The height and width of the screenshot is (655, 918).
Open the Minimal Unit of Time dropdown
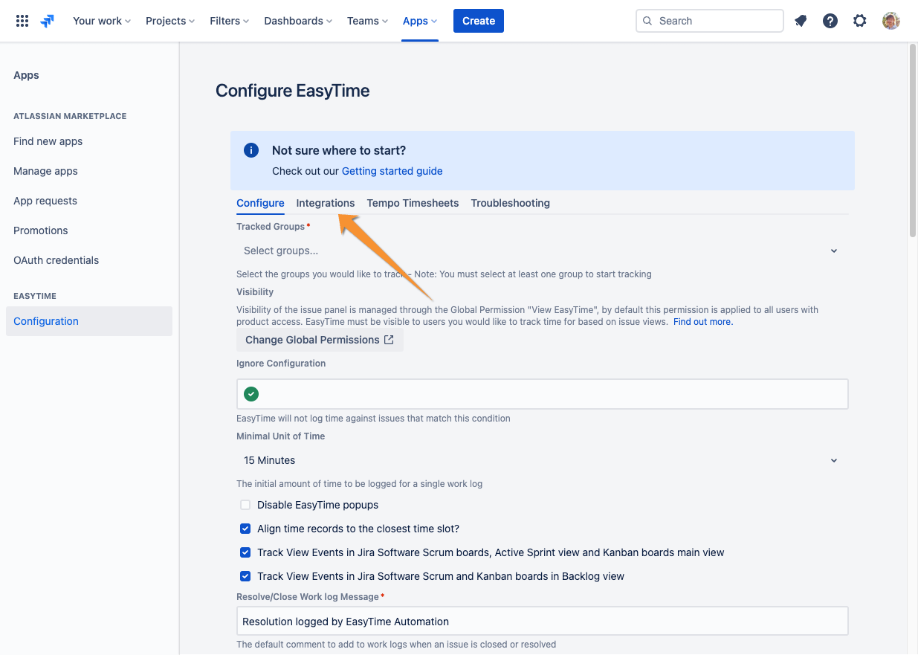coord(542,460)
